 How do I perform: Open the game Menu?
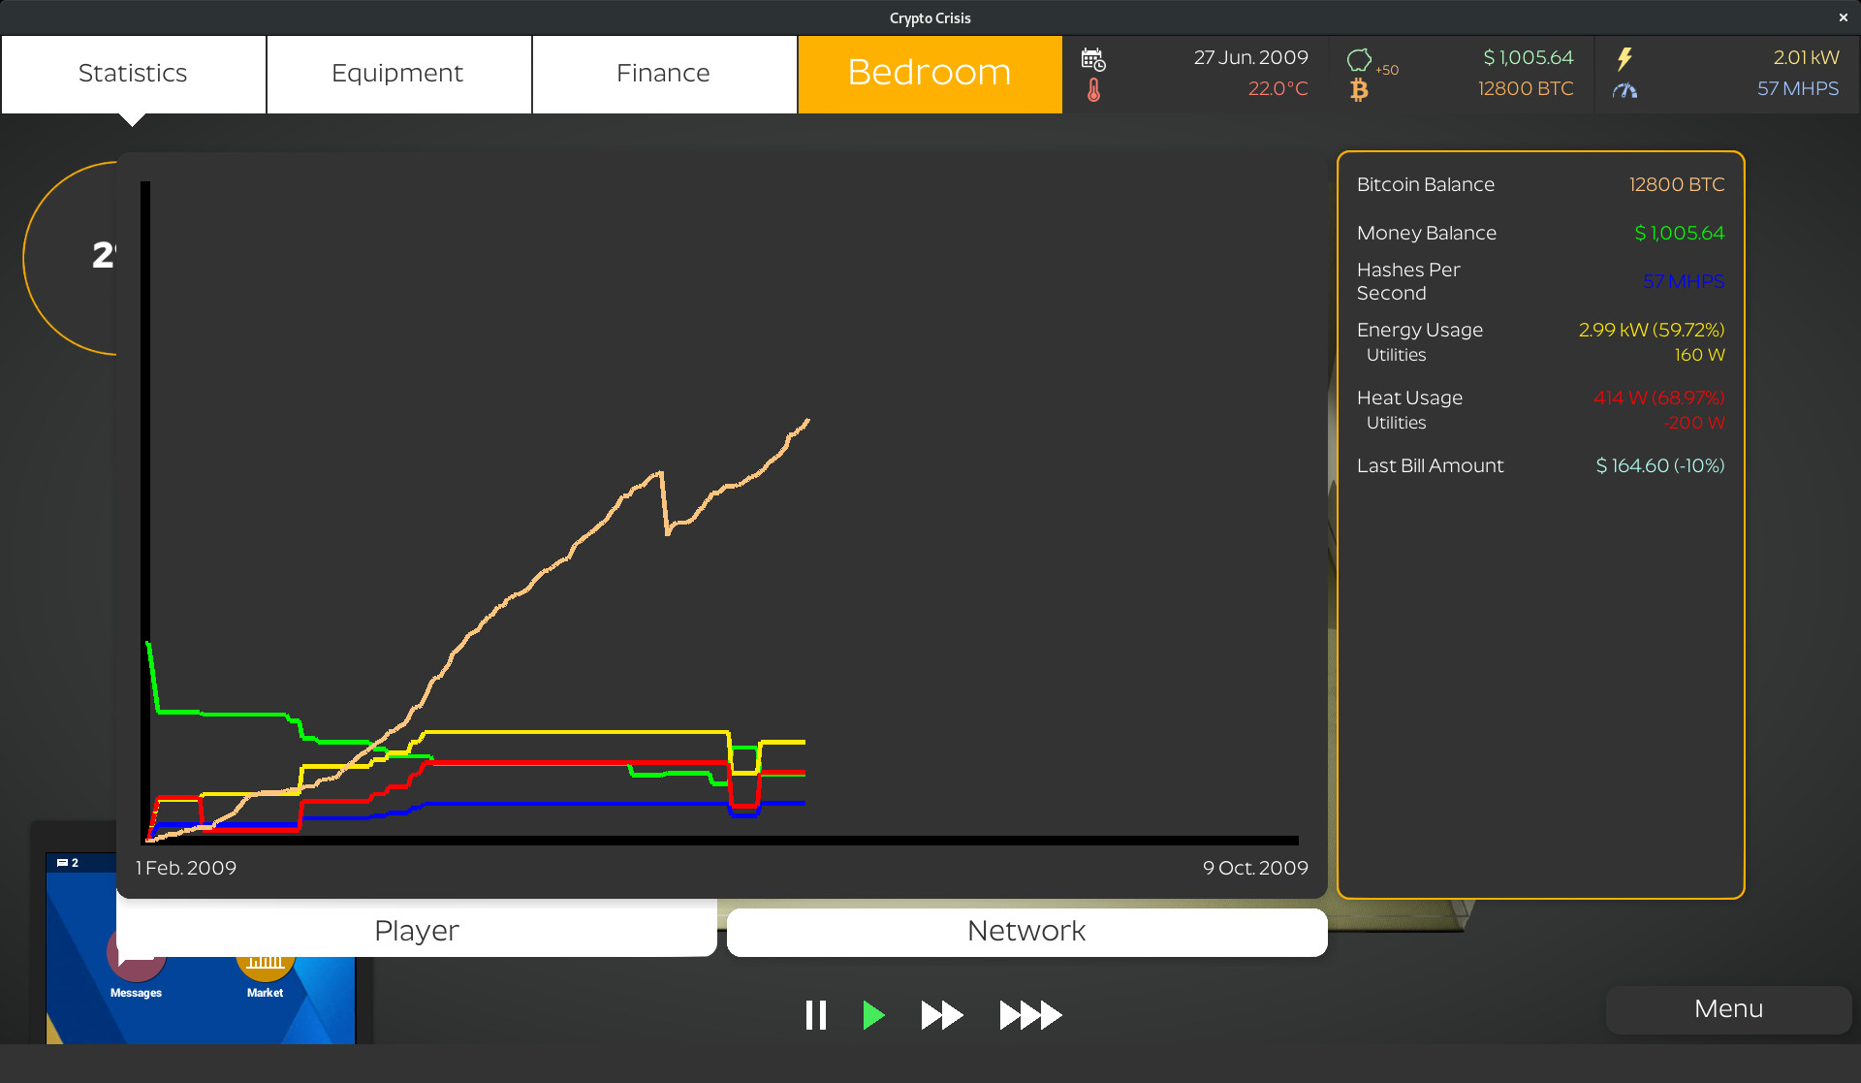click(x=1727, y=1009)
